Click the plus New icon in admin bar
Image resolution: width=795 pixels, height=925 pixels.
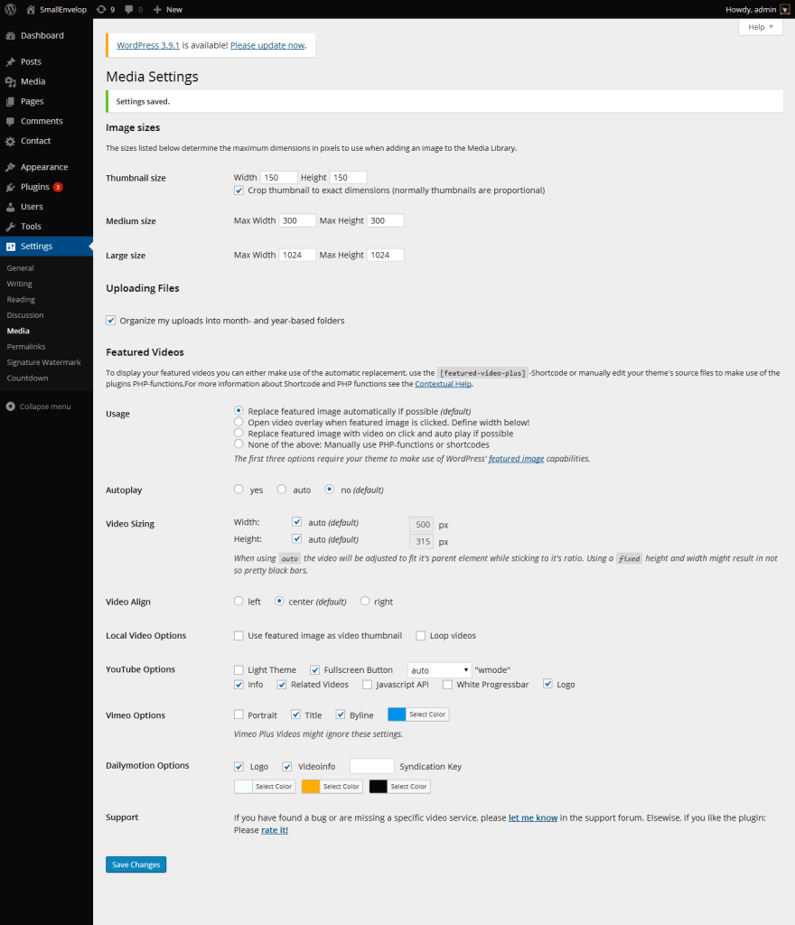click(x=157, y=9)
